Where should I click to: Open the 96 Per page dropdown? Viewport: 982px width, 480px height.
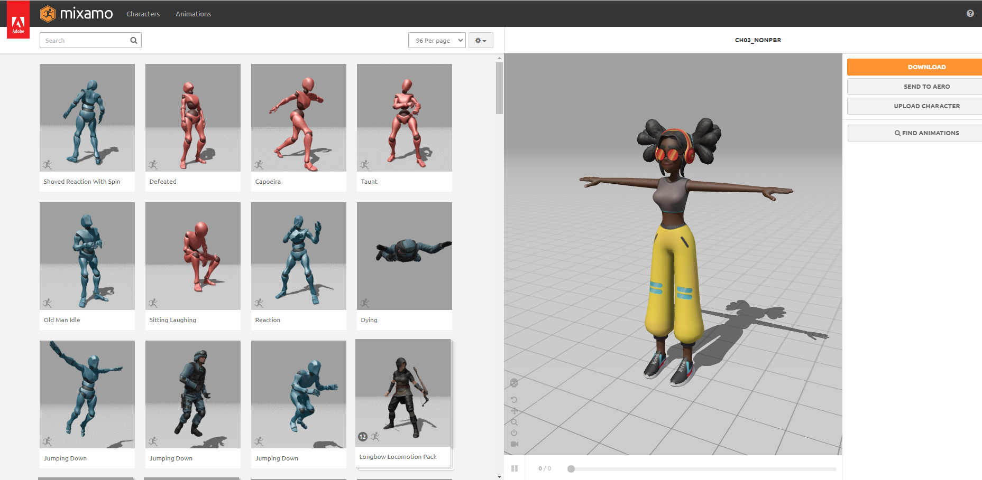point(437,41)
